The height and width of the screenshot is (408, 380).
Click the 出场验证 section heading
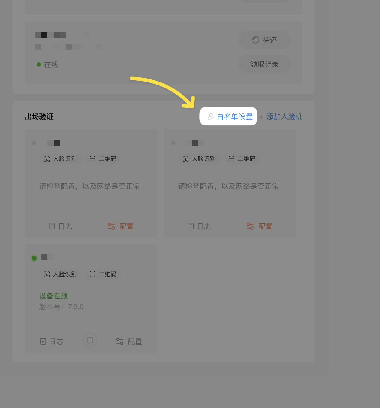[39, 117]
